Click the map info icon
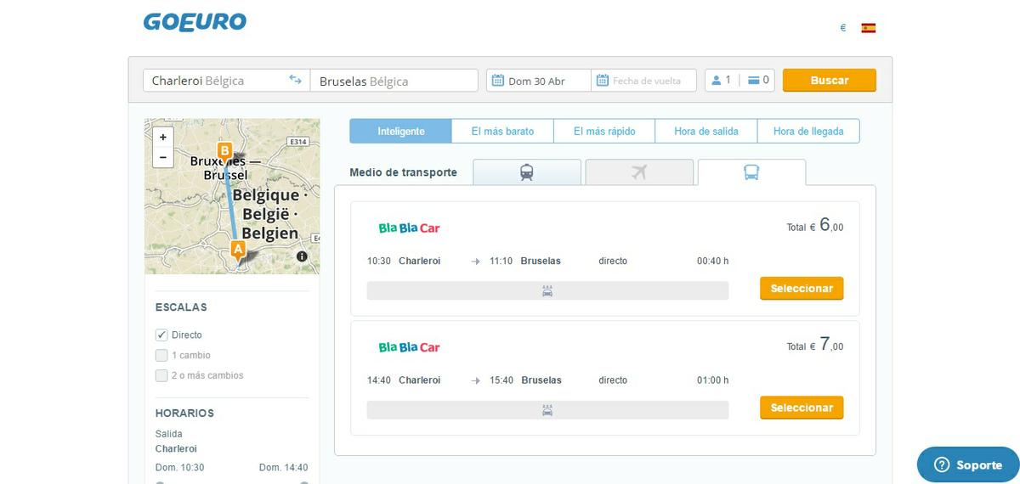The image size is (1020, 484). pos(302,256)
